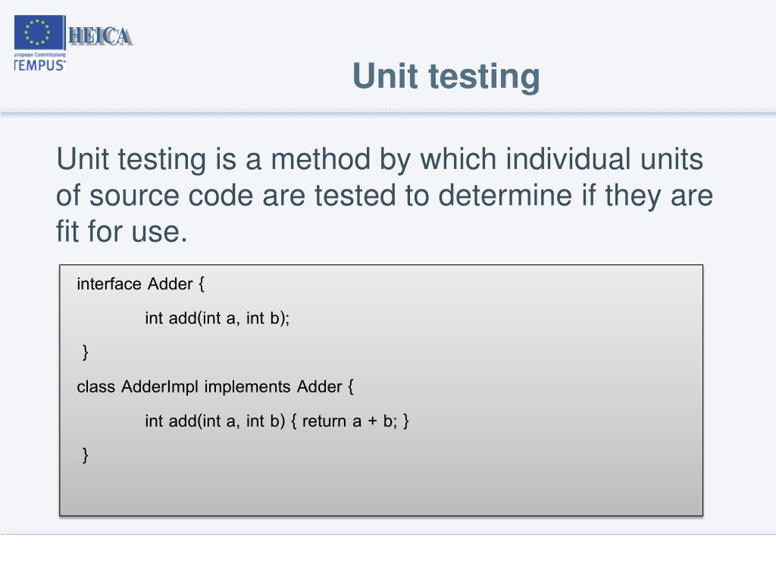The width and height of the screenshot is (776, 582).
Task: Click the 'int add(int a, int b);' declaration
Action: (217, 318)
